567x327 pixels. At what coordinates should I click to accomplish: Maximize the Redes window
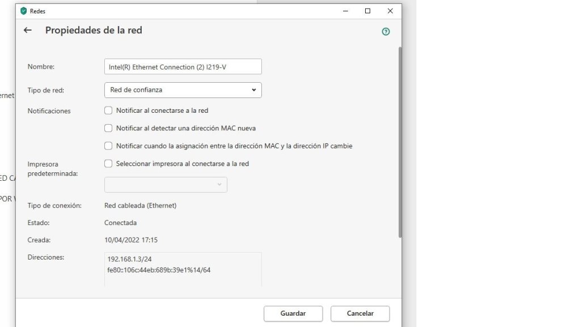click(x=367, y=11)
